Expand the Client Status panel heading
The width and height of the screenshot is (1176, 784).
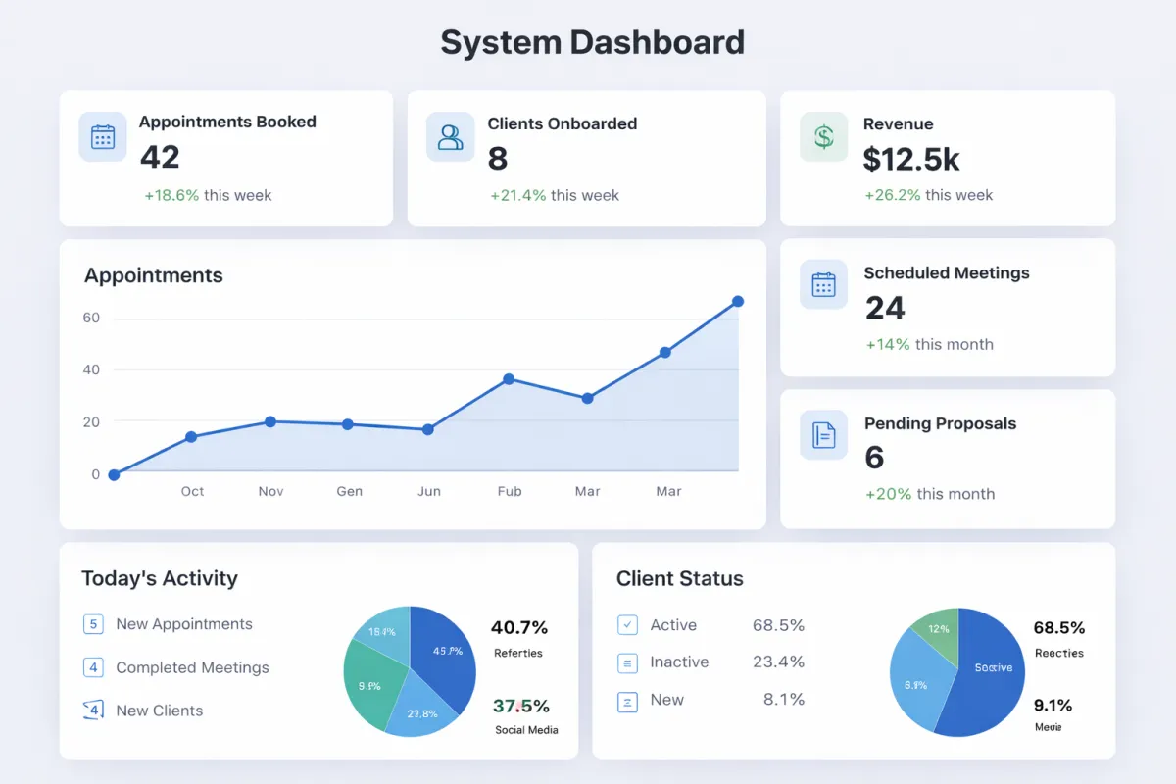(x=680, y=579)
